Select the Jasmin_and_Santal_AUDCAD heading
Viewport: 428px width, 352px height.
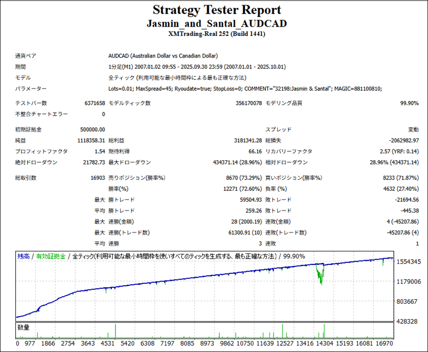pos(216,23)
